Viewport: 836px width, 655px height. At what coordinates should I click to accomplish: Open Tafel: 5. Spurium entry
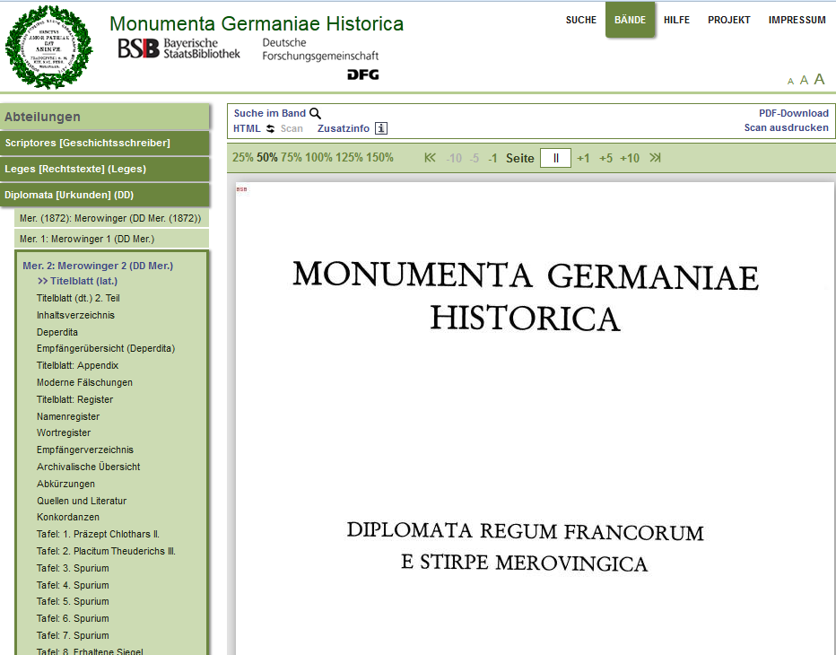coord(73,601)
